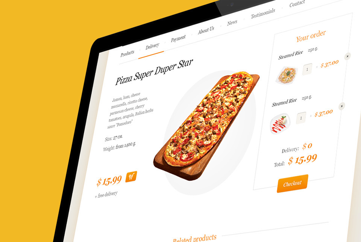Open the Products menu tab
Screen dimensions: 361x242
(127, 54)
